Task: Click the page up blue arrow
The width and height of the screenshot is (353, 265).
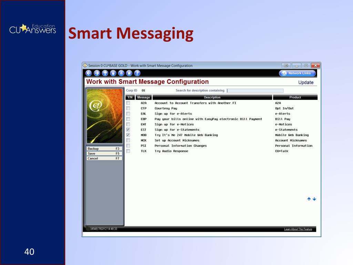Action: pyautogui.click(x=309, y=199)
